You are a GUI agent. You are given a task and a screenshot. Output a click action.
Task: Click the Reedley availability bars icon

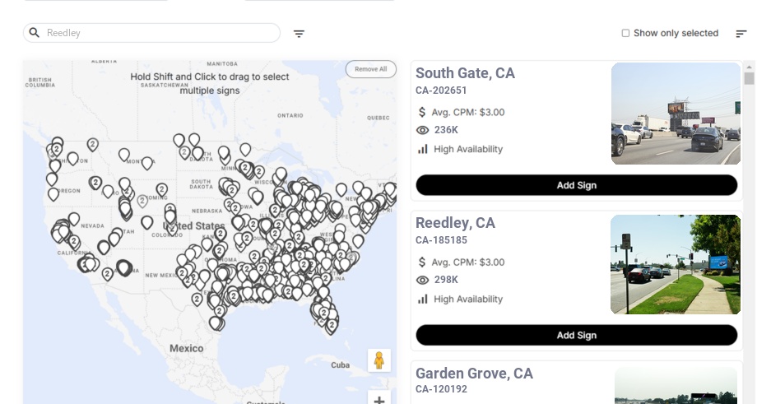pos(423,299)
